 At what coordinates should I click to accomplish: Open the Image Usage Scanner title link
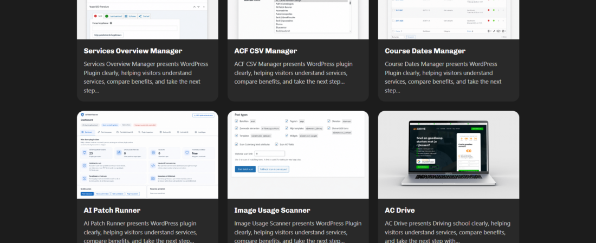[x=272, y=210]
